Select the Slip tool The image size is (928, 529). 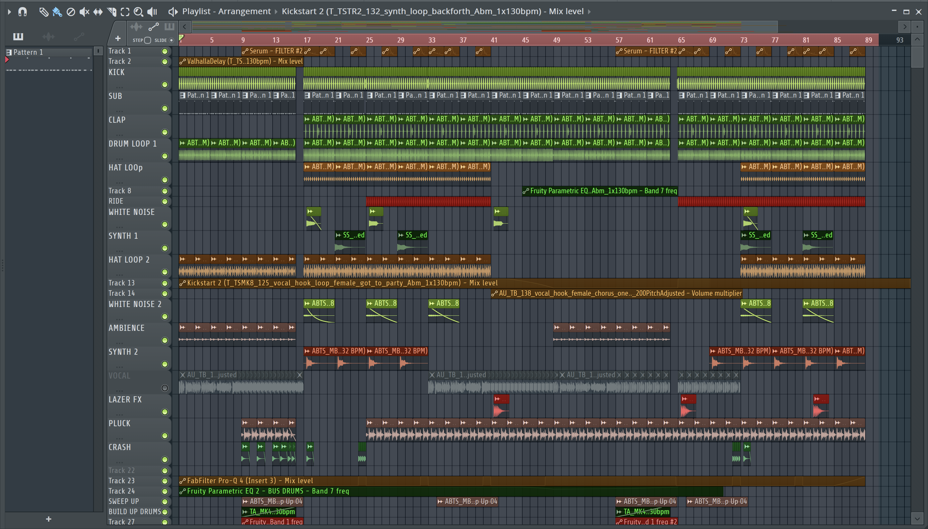[98, 12]
